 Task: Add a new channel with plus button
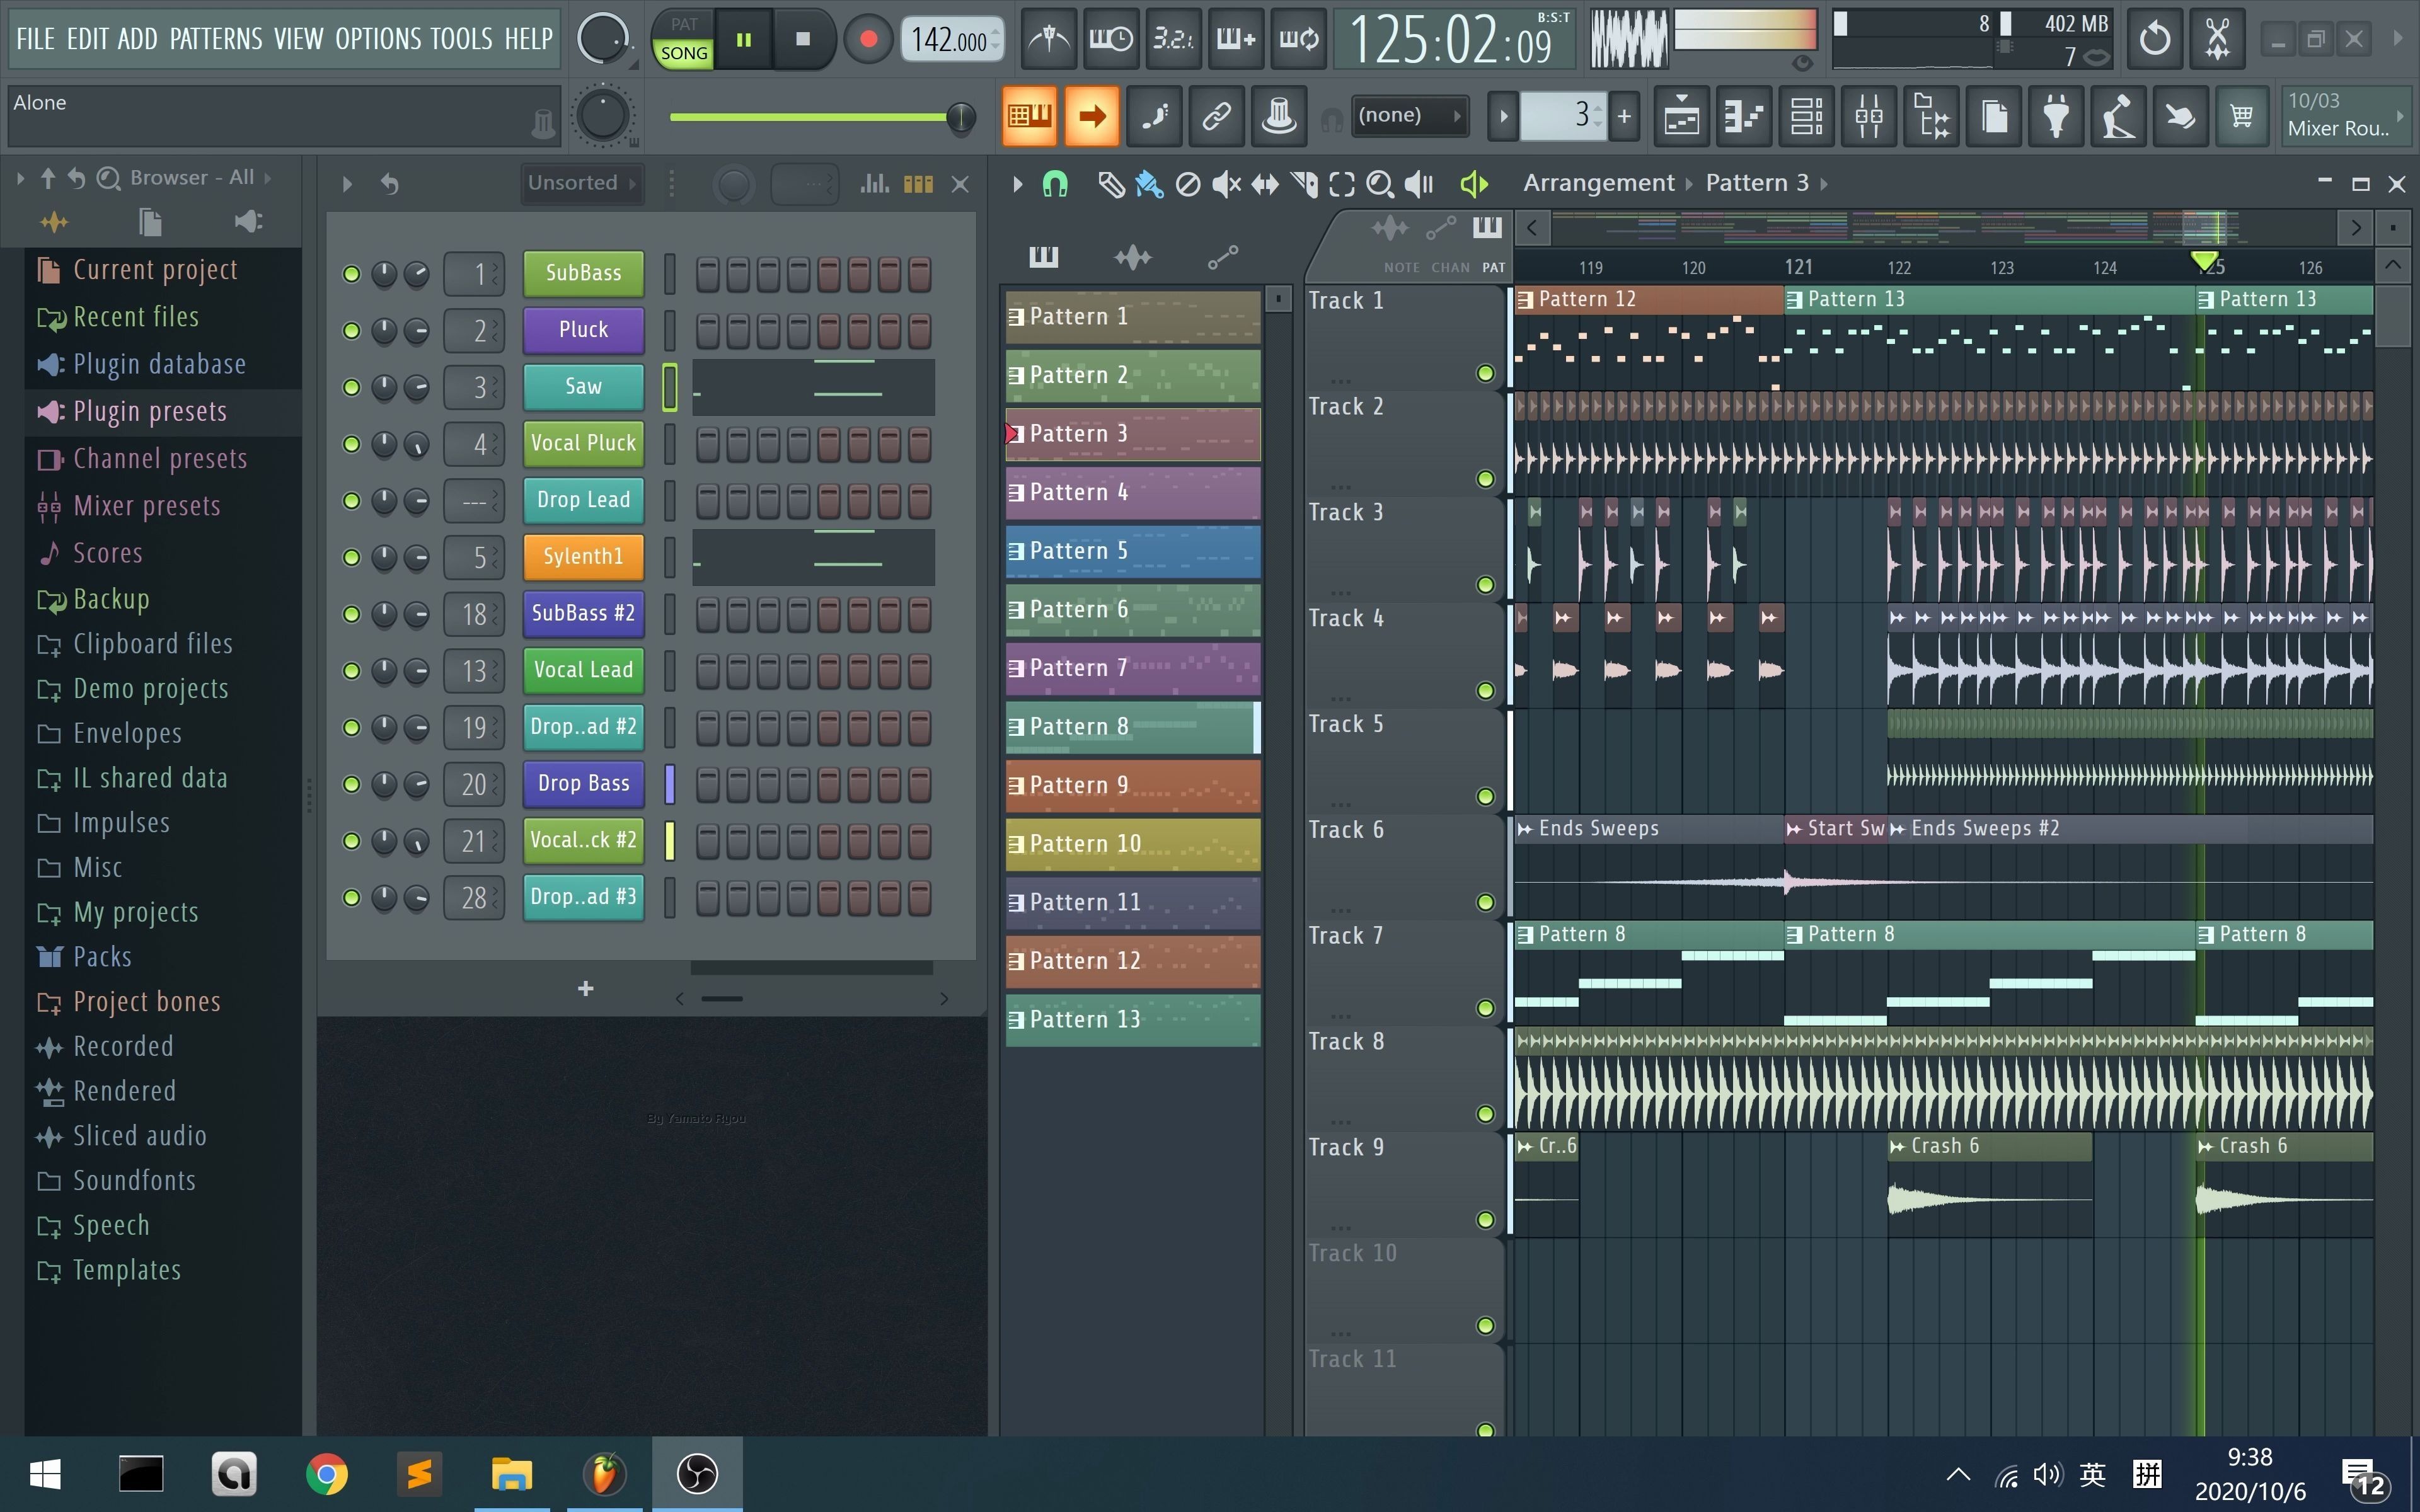pyautogui.click(x=586, y=989)
